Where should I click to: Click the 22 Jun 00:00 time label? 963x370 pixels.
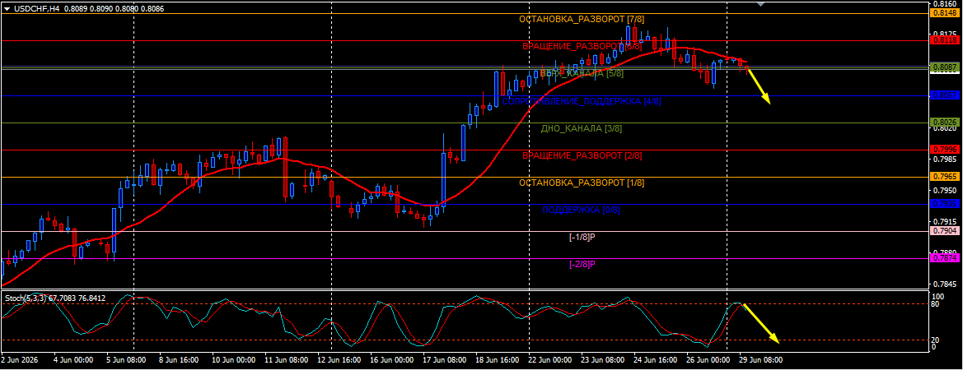click(551, 360)
